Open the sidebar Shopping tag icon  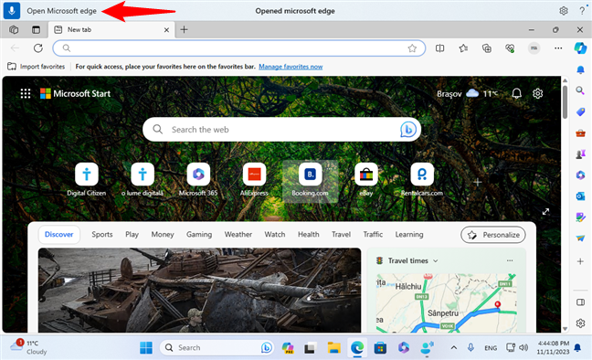click(x=580, y=111)
